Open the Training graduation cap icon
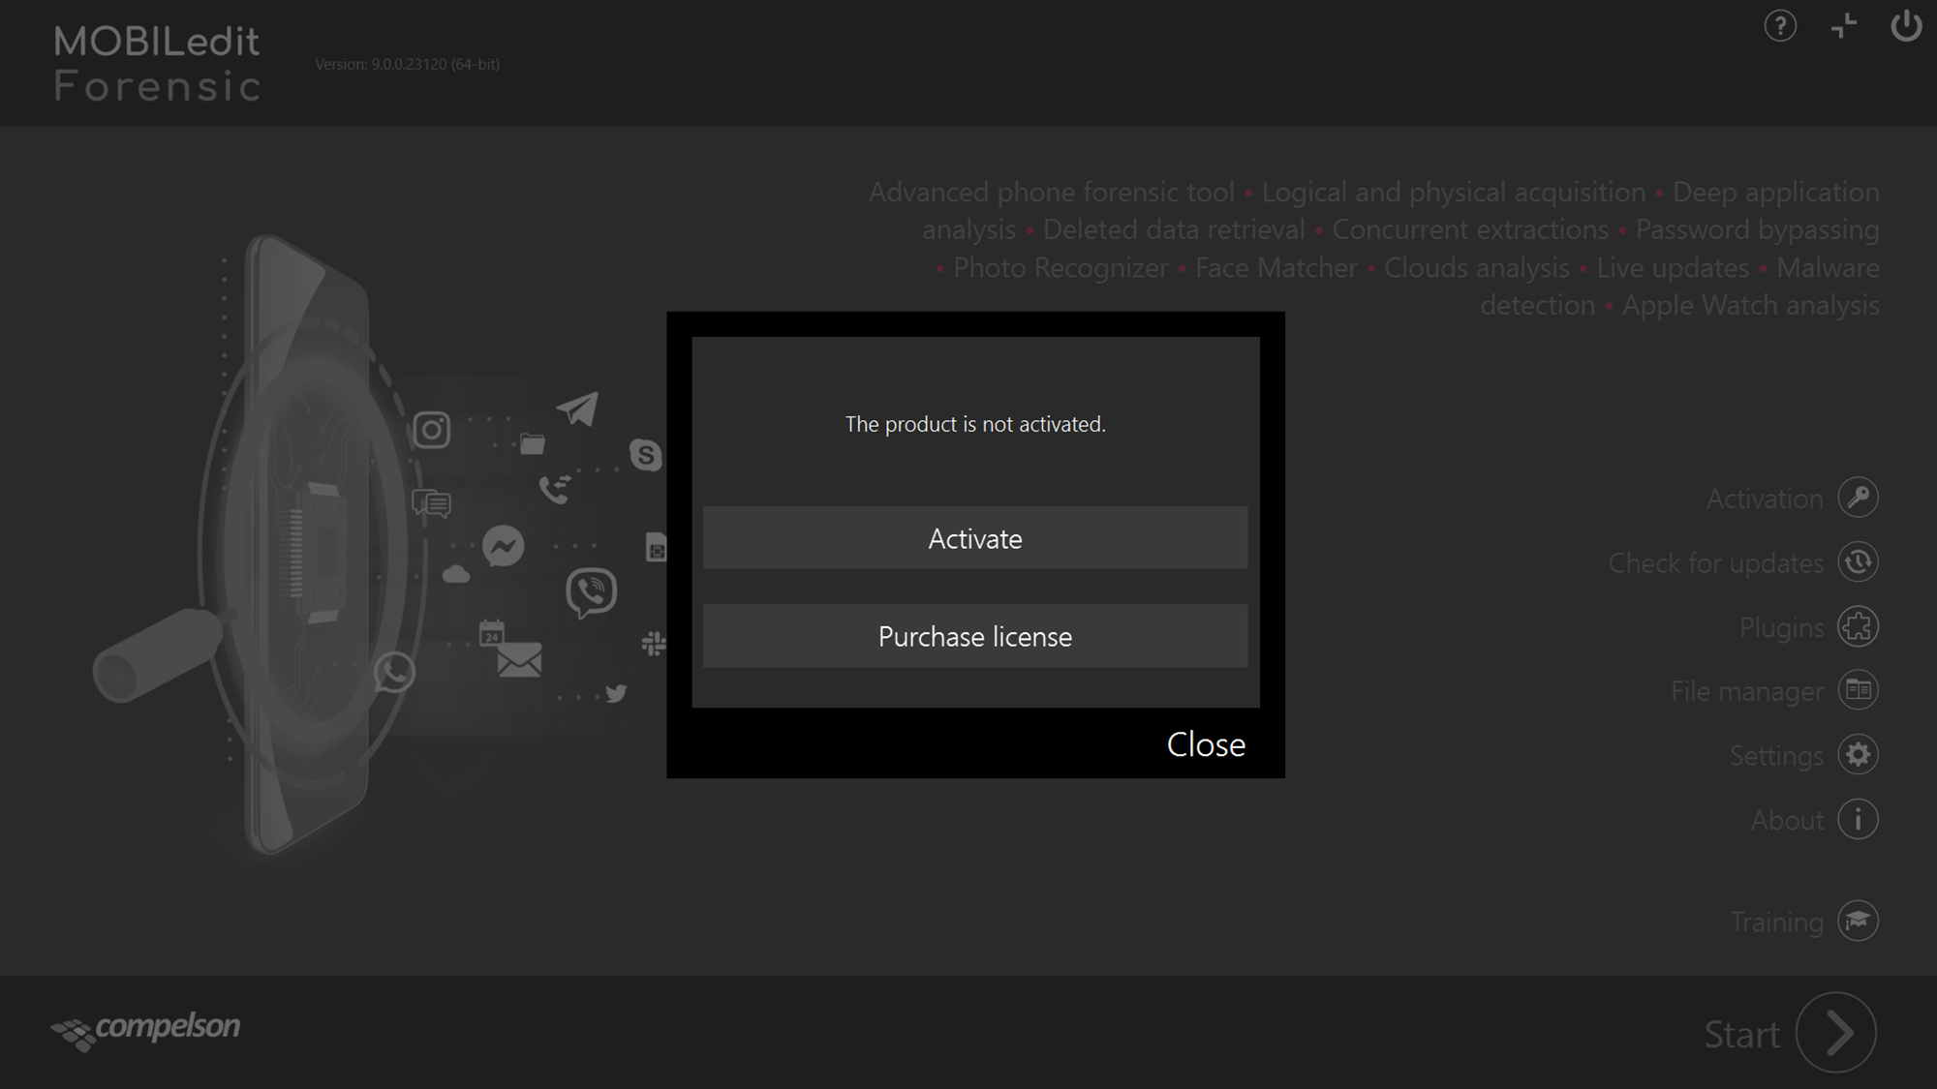This screenshot has width=1937, height=1089. 1858,921
